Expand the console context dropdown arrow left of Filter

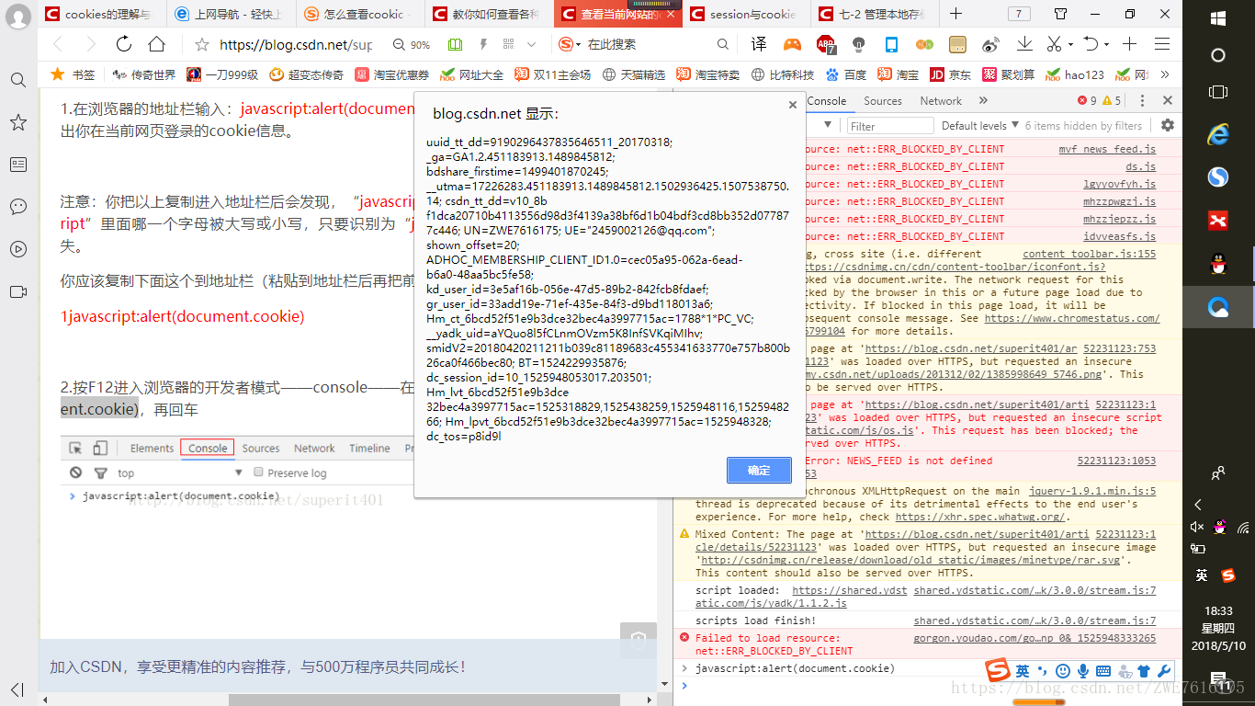coord(828,125)
